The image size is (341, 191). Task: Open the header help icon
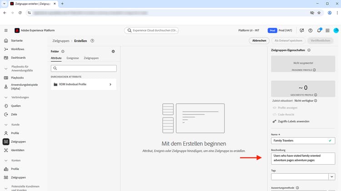tap(311, 30)
